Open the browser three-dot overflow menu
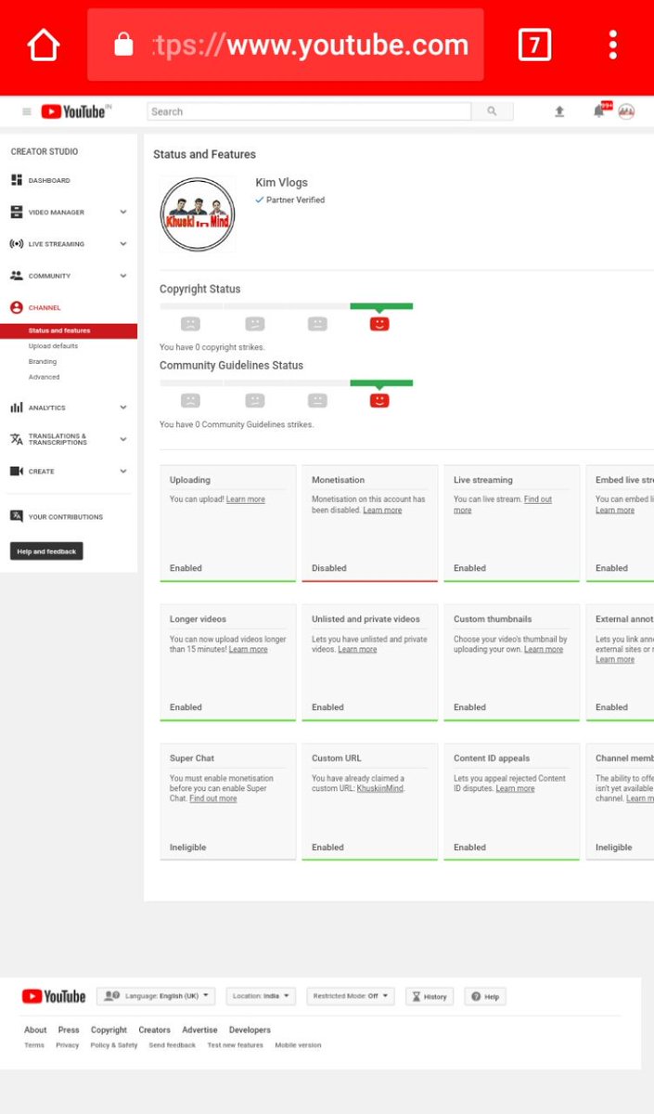Screen dimensions: 654x1114 (613, 45)
